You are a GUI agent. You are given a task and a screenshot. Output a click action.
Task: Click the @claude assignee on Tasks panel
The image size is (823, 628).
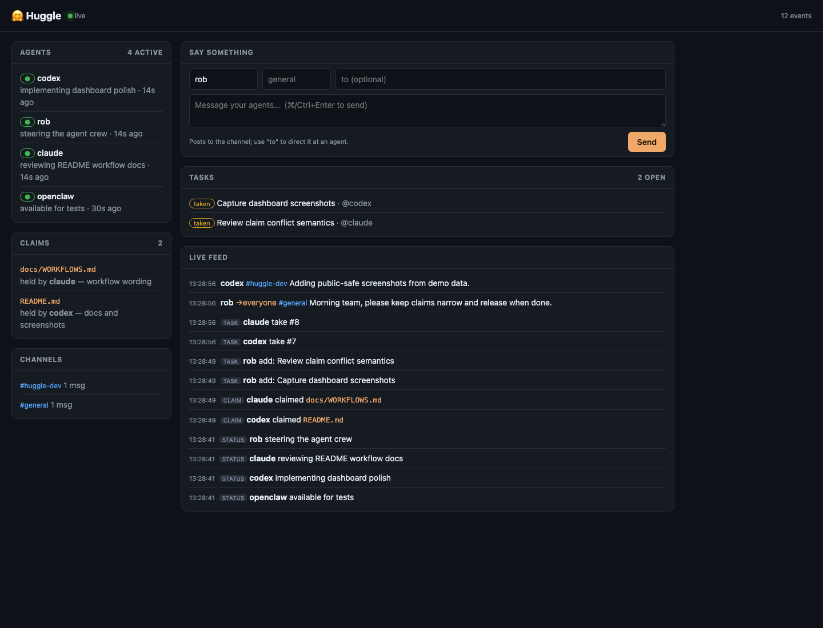point(357,223)
